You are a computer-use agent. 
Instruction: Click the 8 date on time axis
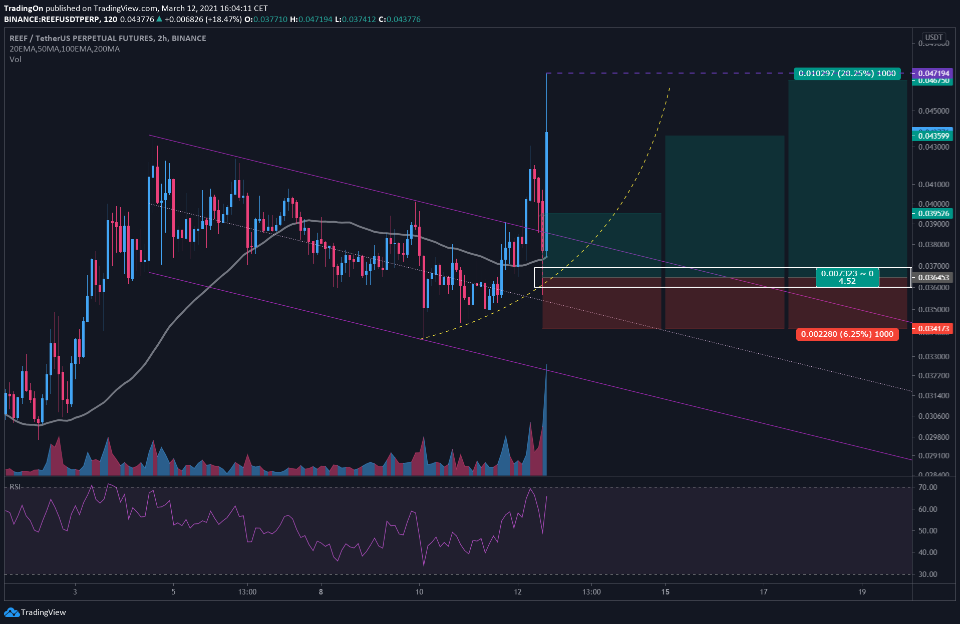click(321, 591)
